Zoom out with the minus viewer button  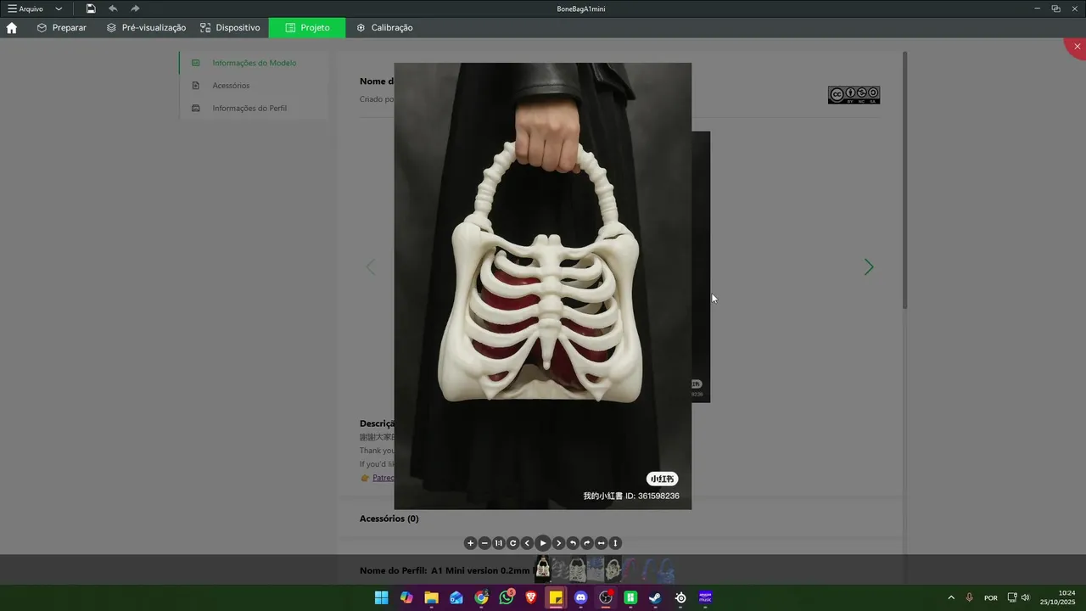(x=484, y=543)
